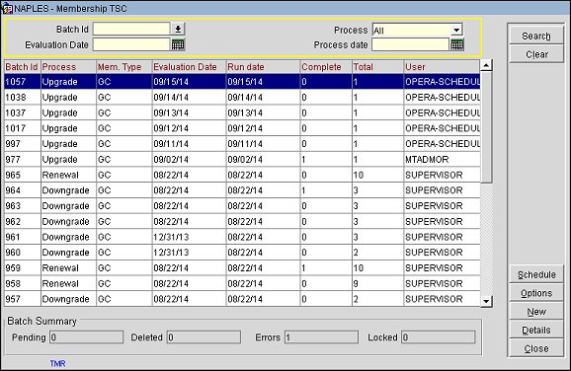Click the Clear button
This screenshot has width=571, height=371.
pyautogui.click(x=536, y=54)
